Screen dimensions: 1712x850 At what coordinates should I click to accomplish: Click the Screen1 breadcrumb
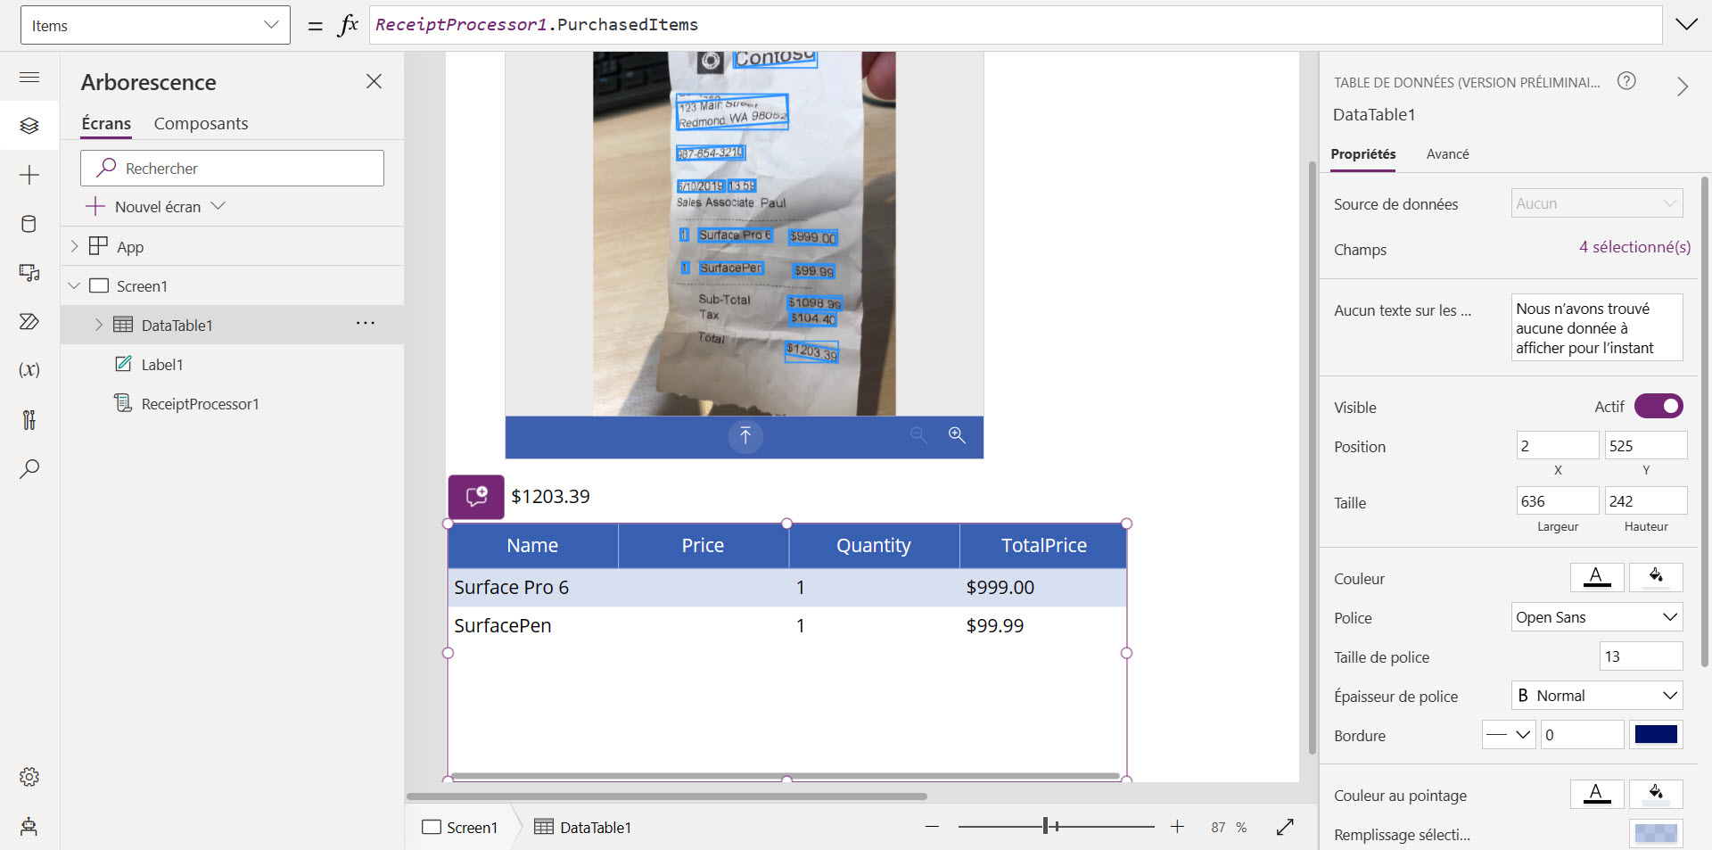pyautogui.click(x=460, y=827)
